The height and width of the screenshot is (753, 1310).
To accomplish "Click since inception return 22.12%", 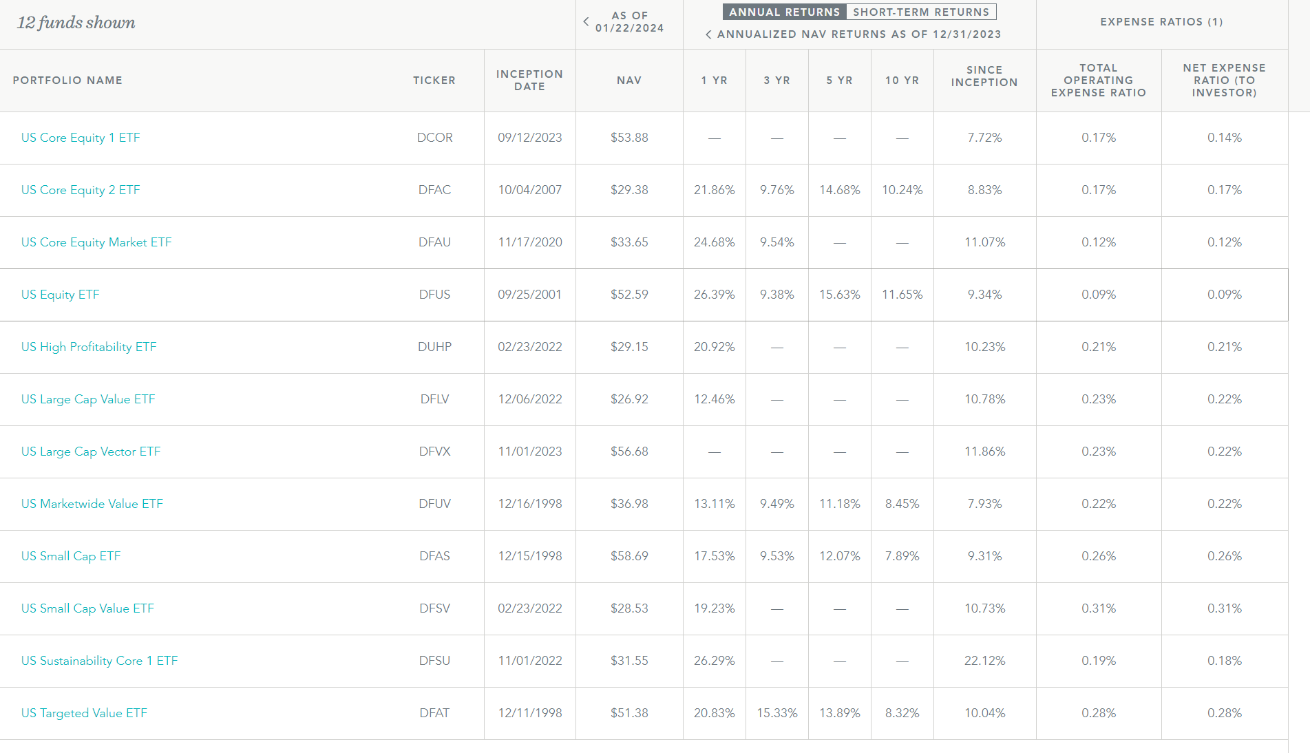I will (x=985, y=661).
